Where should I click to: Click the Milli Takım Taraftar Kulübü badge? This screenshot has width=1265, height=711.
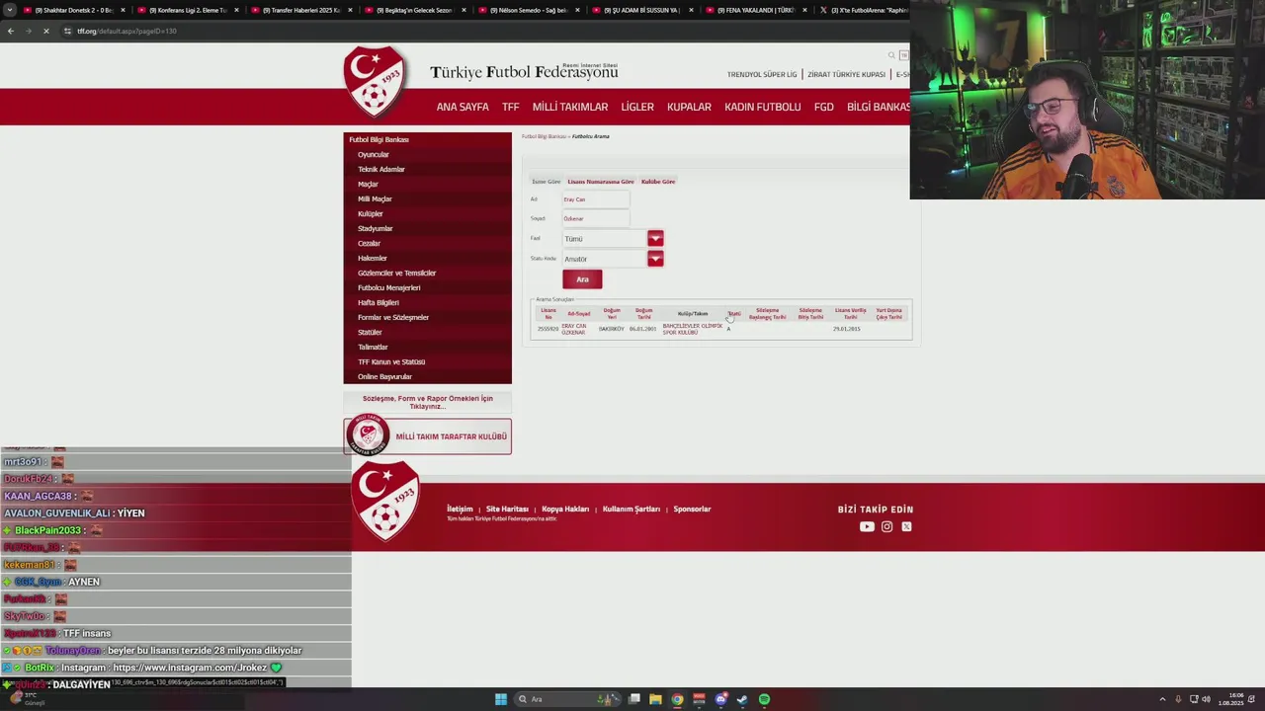[x=427, y=435]
